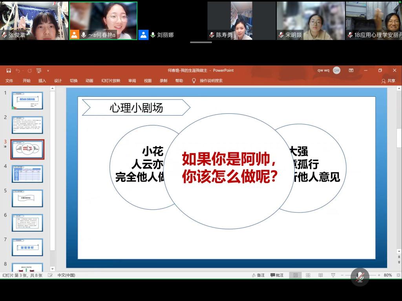This screenshot has width=402, height=301.
Task: Switch to Slide Sorter view icon
Action: 308,275
